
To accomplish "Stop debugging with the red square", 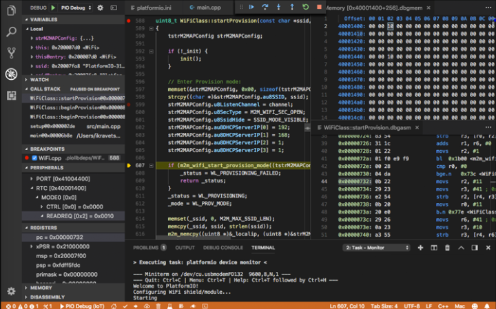I will [318, 7].
